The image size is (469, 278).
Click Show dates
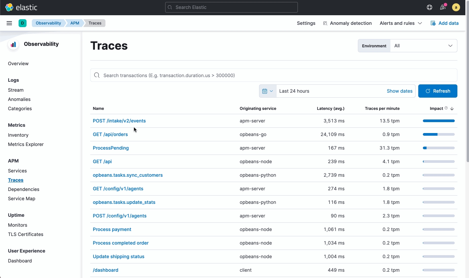pyautogui.click(x=400, y=91)
